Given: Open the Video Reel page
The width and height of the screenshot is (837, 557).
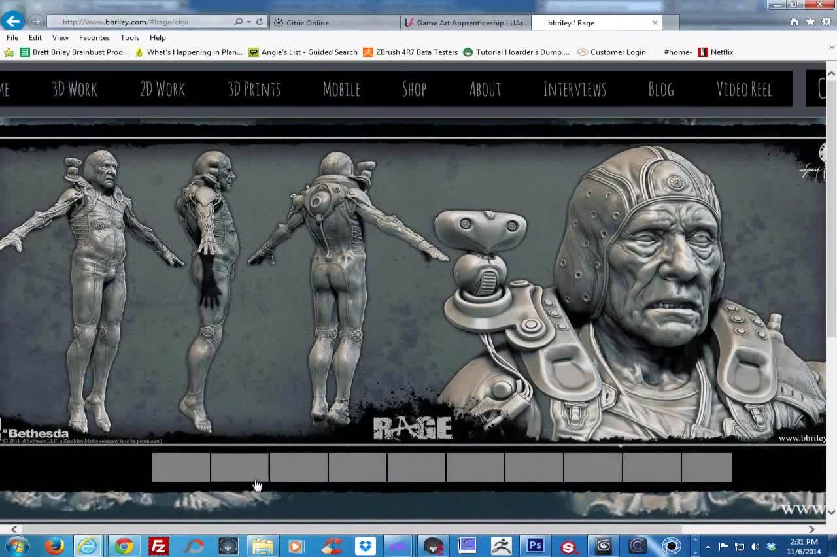Looking at the screenshot, I should tap(744, 89).
